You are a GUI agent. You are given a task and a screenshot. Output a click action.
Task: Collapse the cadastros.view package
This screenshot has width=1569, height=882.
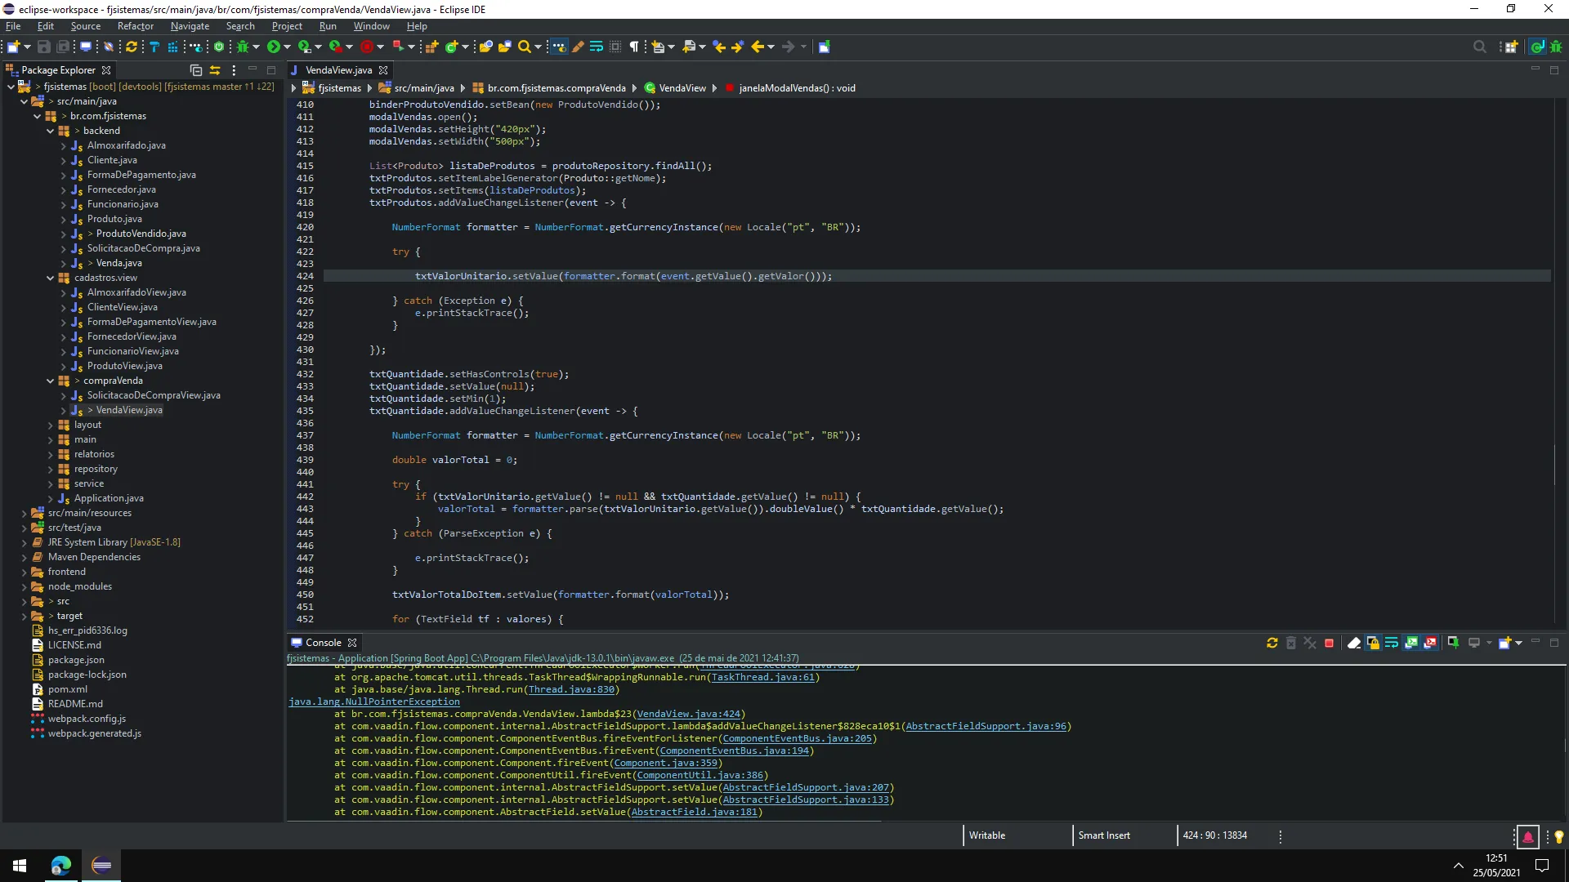[x=50, y=278]
